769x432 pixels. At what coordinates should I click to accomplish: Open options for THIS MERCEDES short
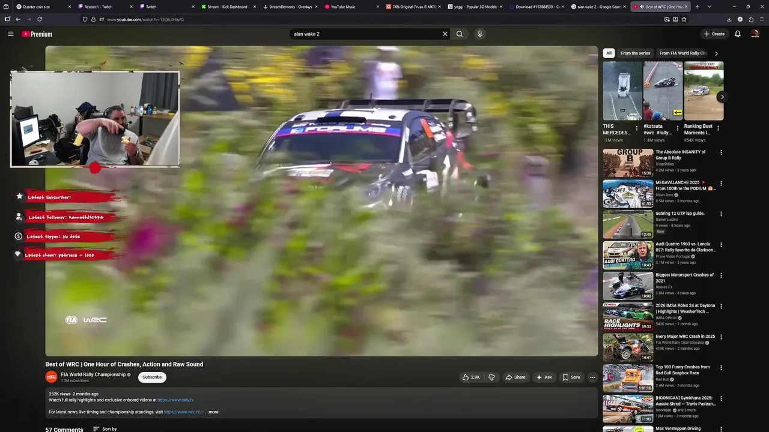coord(637,128)
